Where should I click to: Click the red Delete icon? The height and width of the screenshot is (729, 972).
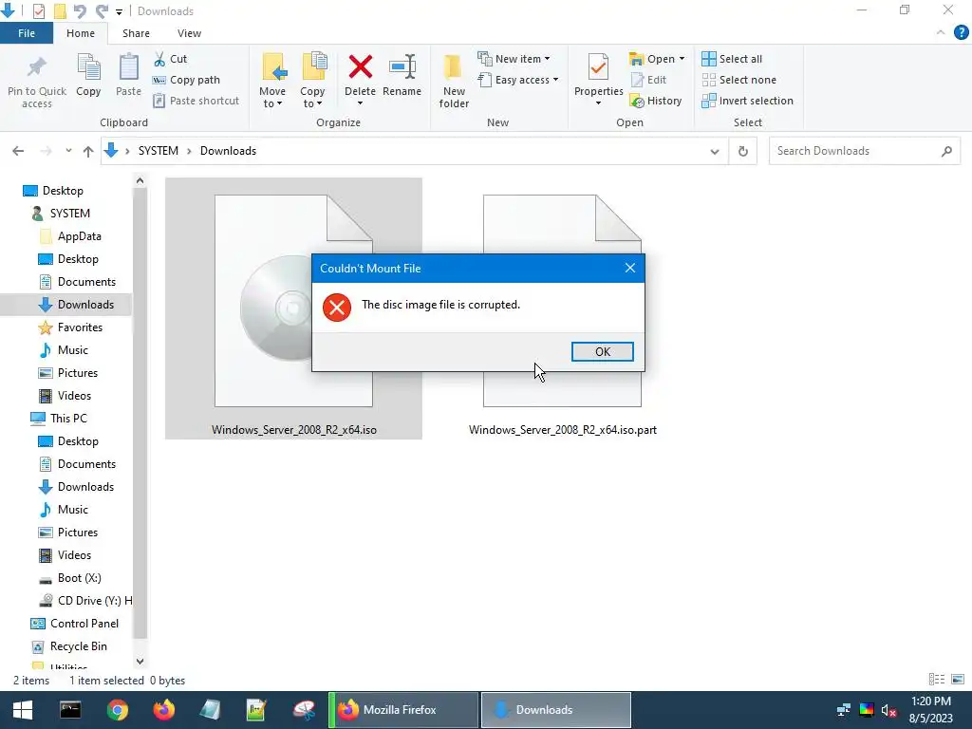(x=360, y=67)
